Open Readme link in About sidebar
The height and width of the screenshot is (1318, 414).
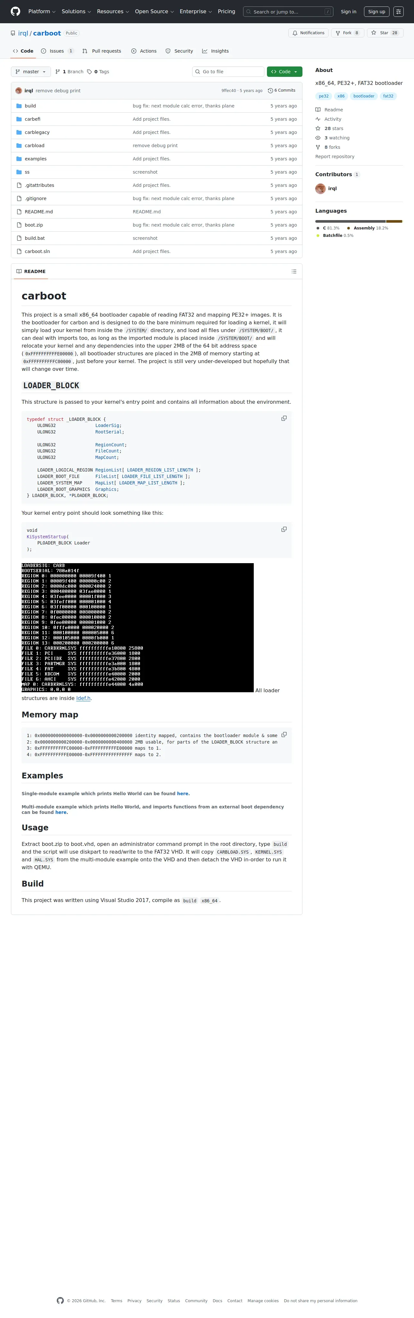pos(333,110)
